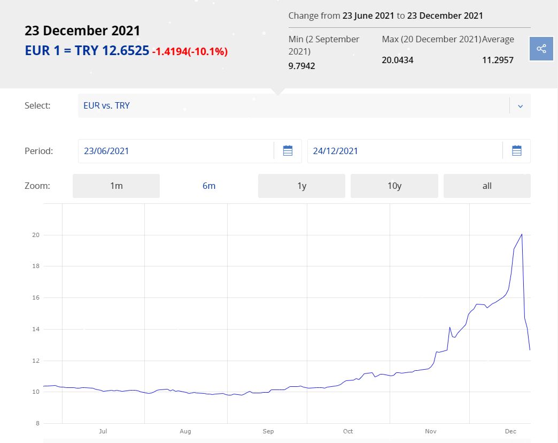Click the 23 December 2021 heading
The width and height of the screenshot is (558, 443).
pyautogui.click(x=82, y=30)
